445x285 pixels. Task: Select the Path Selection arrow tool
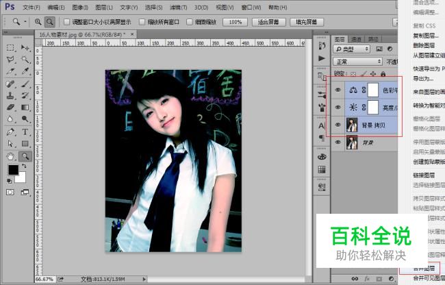pos(10,143)
